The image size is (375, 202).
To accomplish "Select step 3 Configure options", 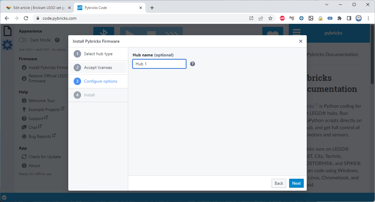I will [x=100, y=81].
